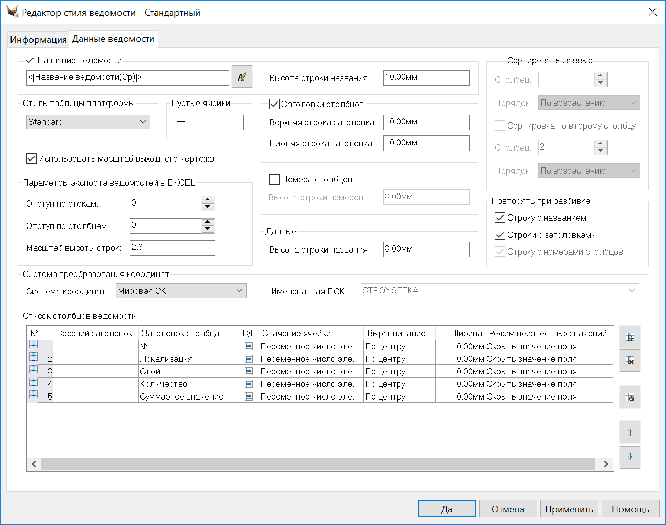
Task: Switch to the Информация tab
Action: point(38,40)
